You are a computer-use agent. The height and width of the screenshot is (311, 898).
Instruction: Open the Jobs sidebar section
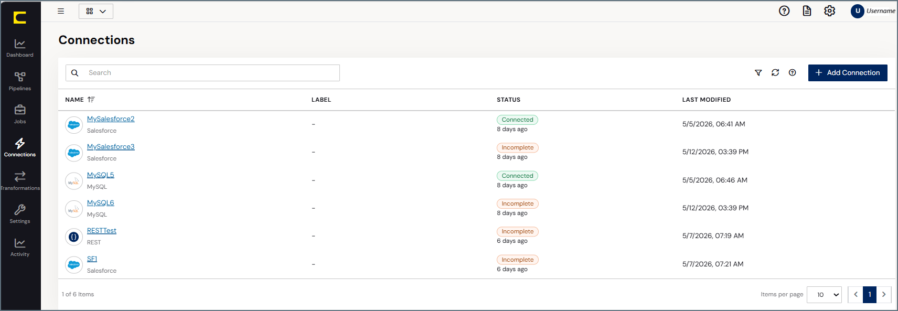click(20, 114)
